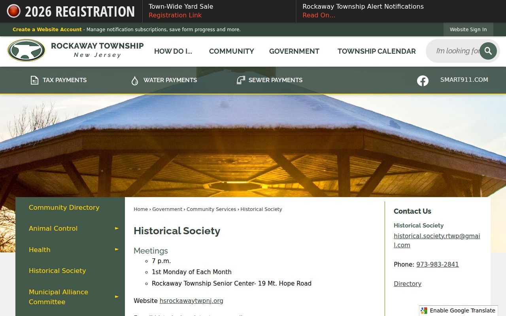
Task: Click the Government breadcrumb link
Action: (x=167, y=209)
